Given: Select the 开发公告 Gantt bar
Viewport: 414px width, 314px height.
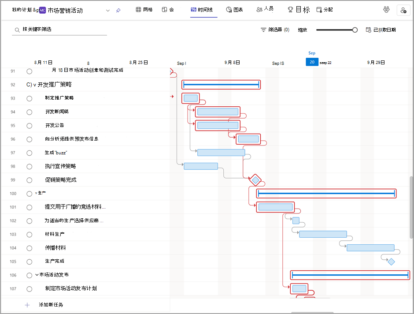Looking at the screenshot, I should (218, 125).
